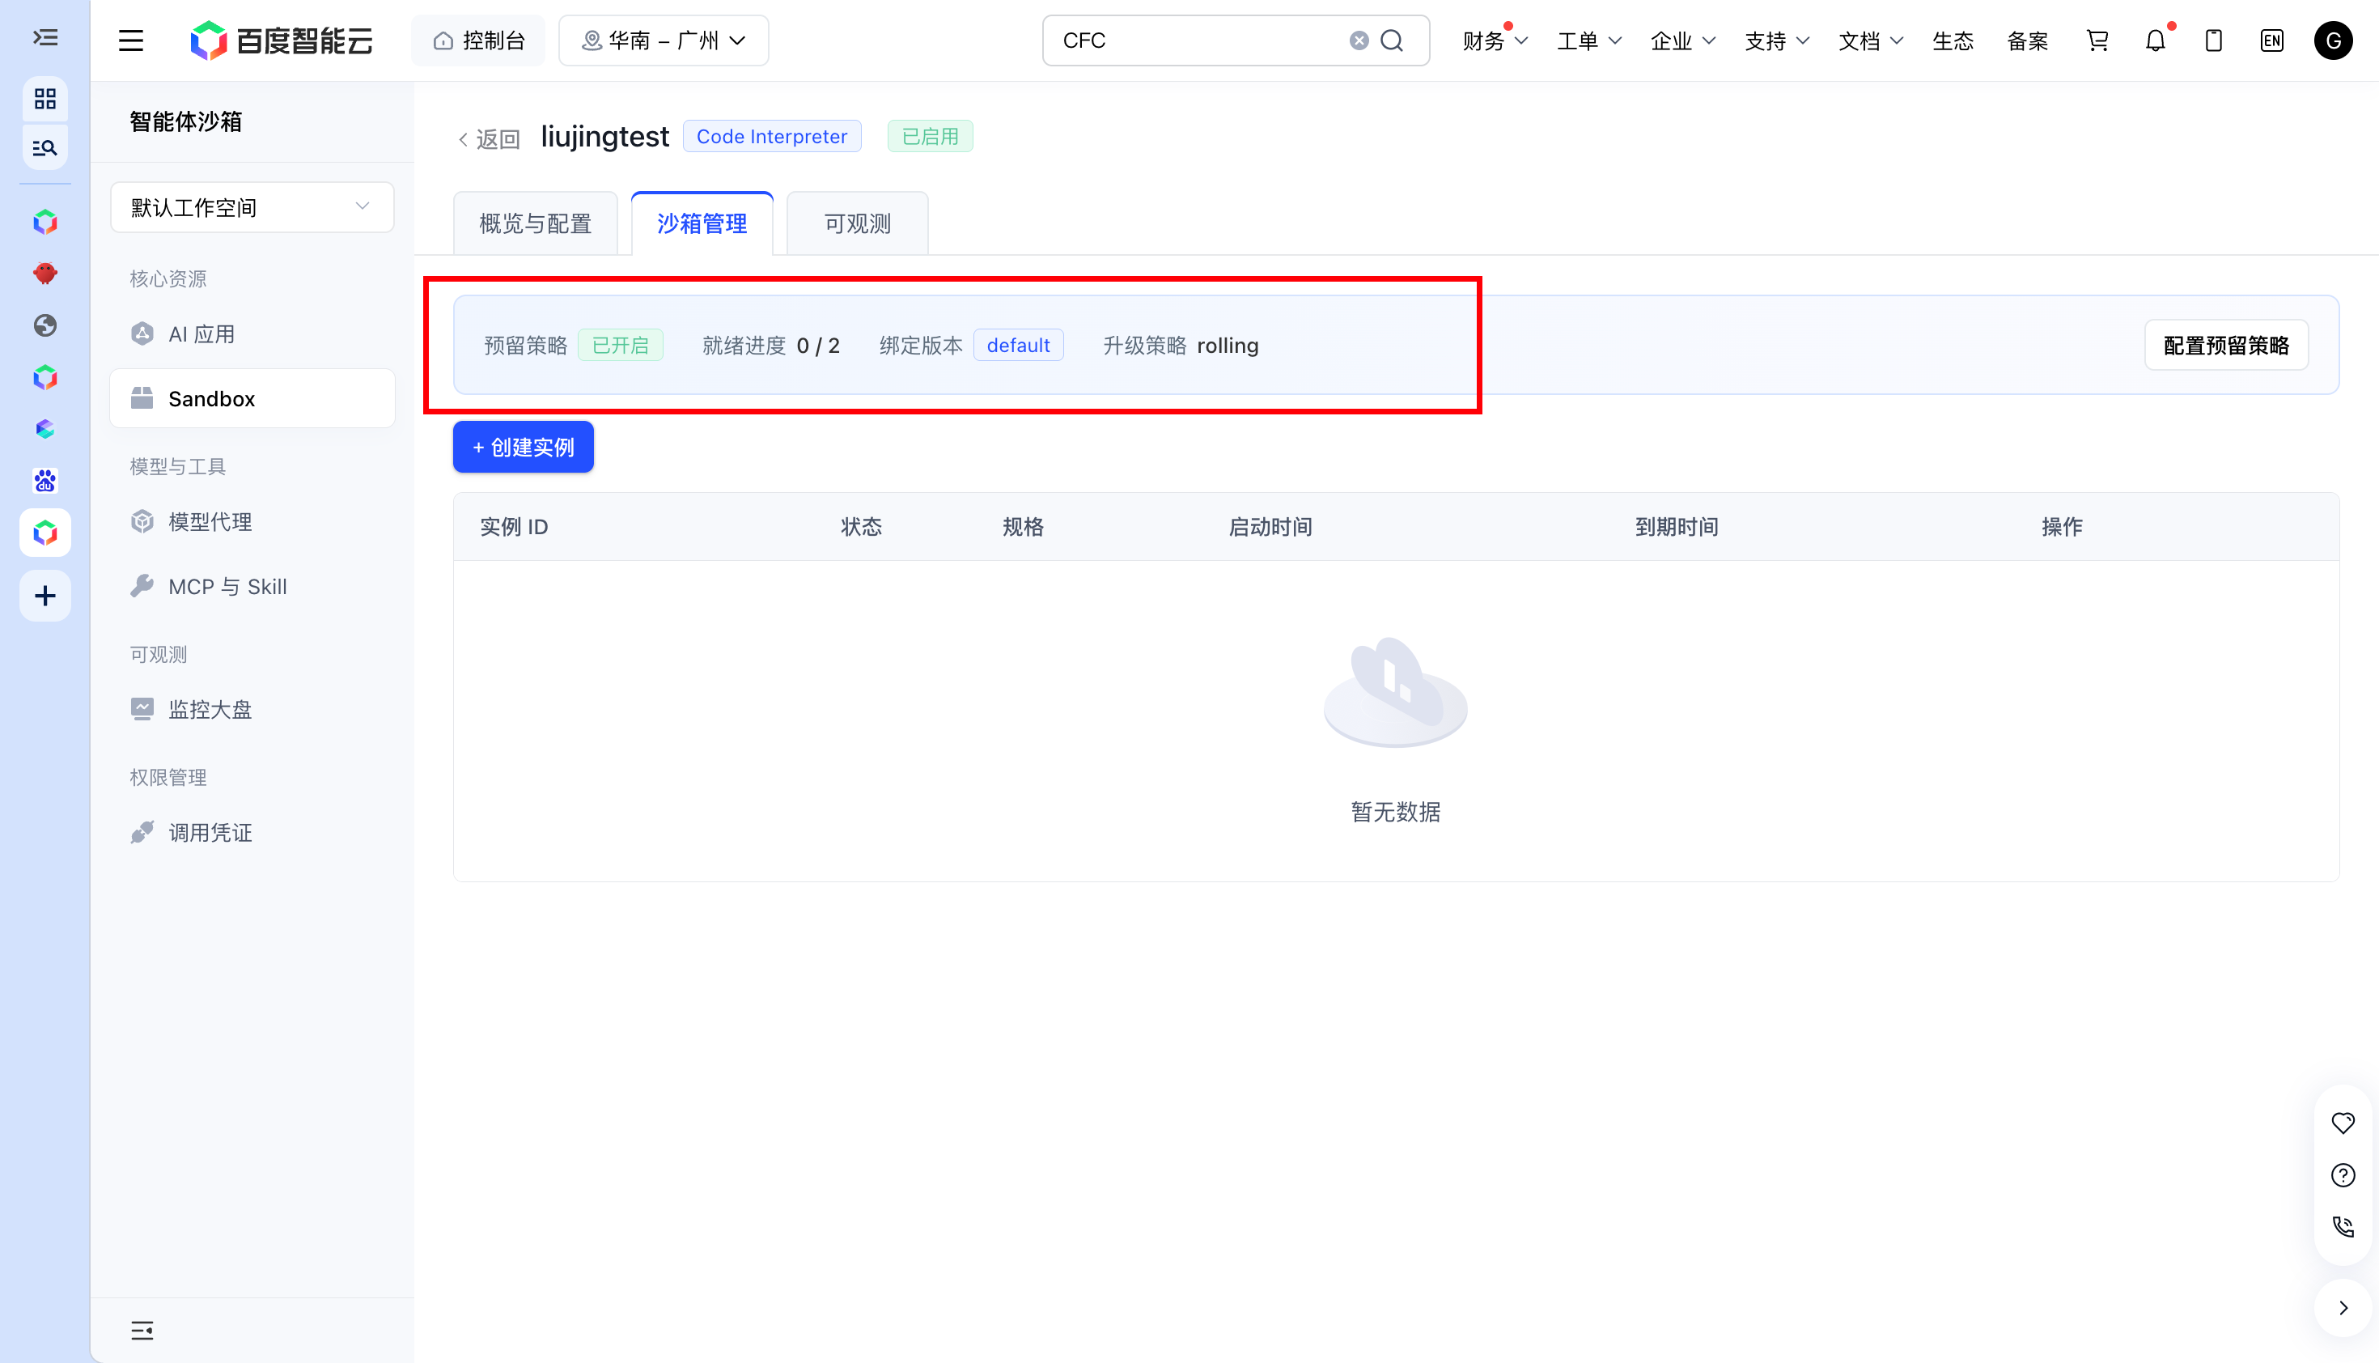Click the 百度智能云 logo
This screenshot has height=1363, width=2379.
281,40
